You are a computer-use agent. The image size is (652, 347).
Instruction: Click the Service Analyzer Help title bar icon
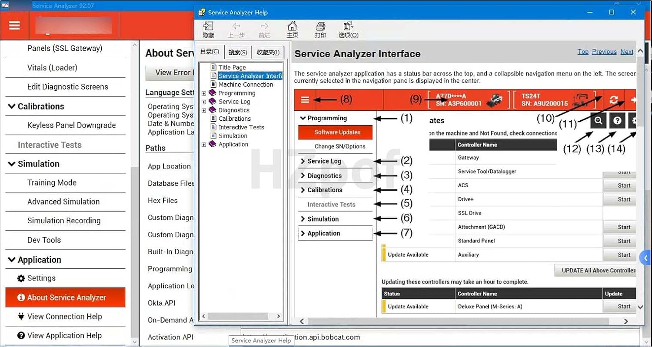coord(202,12)
